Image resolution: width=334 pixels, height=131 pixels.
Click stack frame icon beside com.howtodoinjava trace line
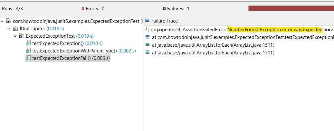(x=148, y=37)
